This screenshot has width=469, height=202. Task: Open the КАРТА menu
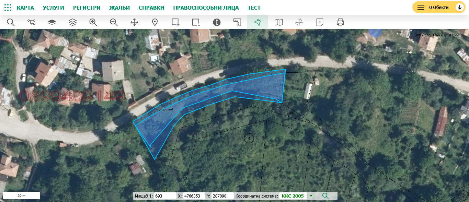[25, 8]
